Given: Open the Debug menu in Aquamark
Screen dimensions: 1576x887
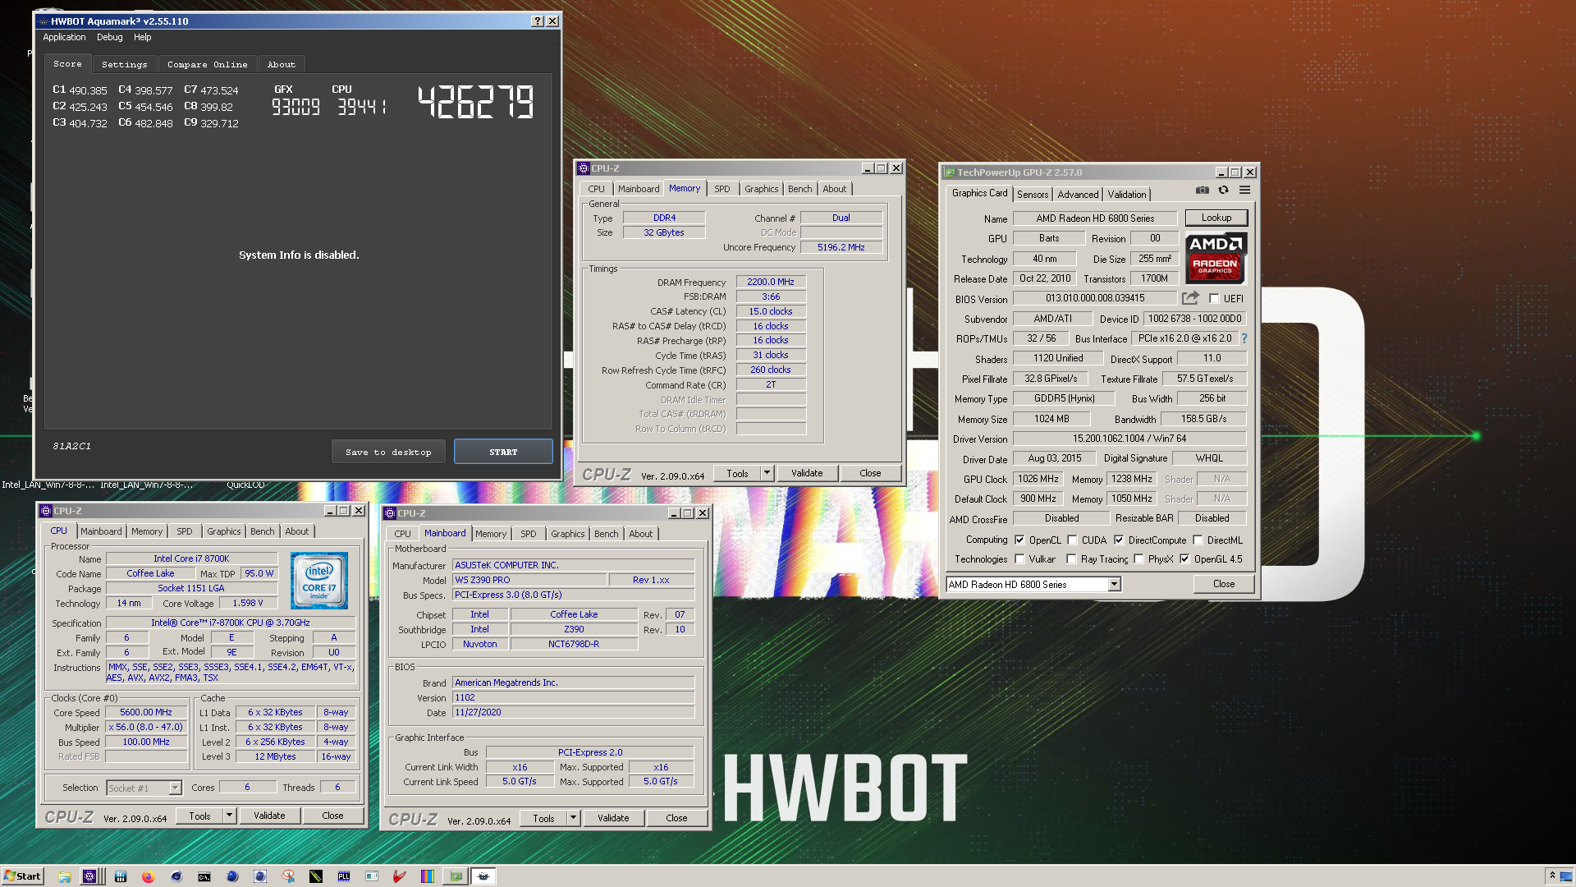Looking at the screenshot, I should pyautogui.click(x=109, y=37).
